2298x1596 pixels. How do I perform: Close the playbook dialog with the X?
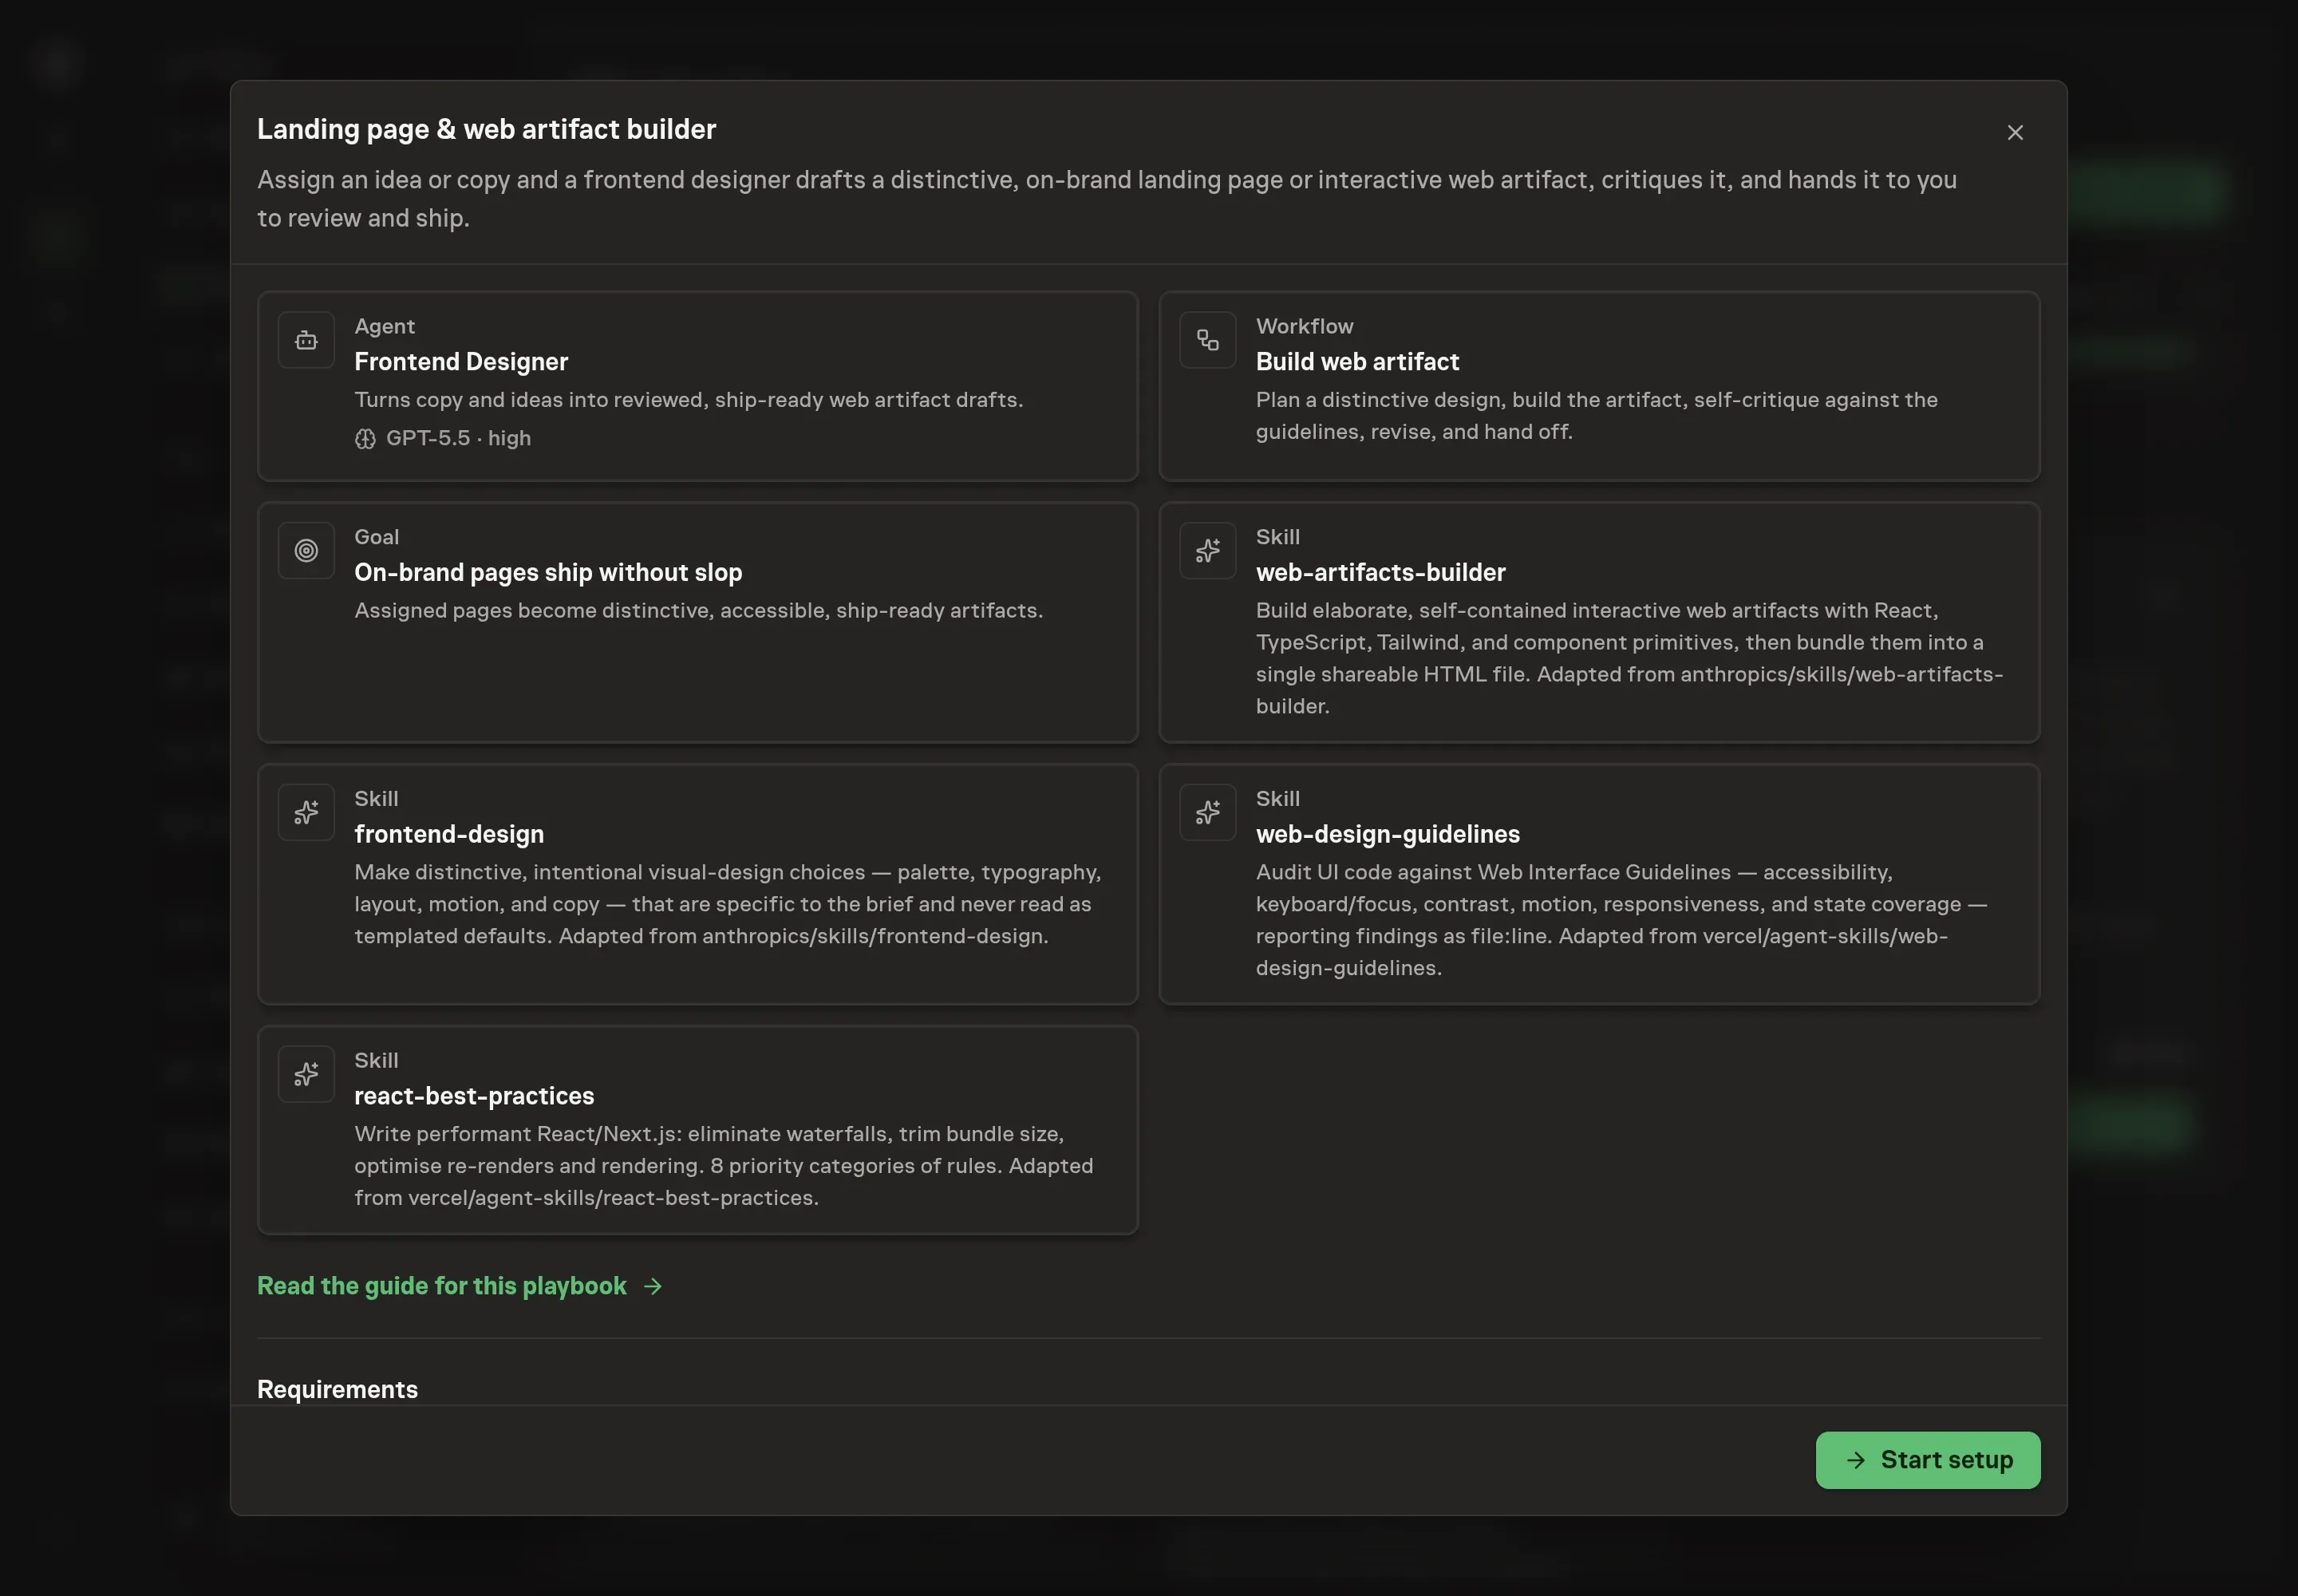coord(2014,133)
